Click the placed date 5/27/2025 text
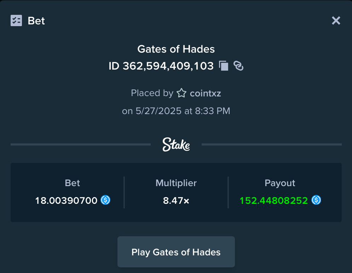 [x=158, y=111]
